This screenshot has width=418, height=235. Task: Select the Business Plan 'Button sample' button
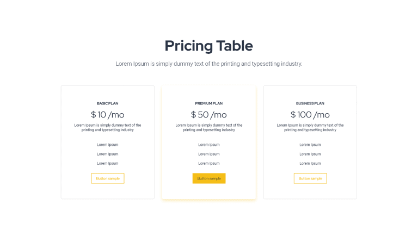click(310, 178)
